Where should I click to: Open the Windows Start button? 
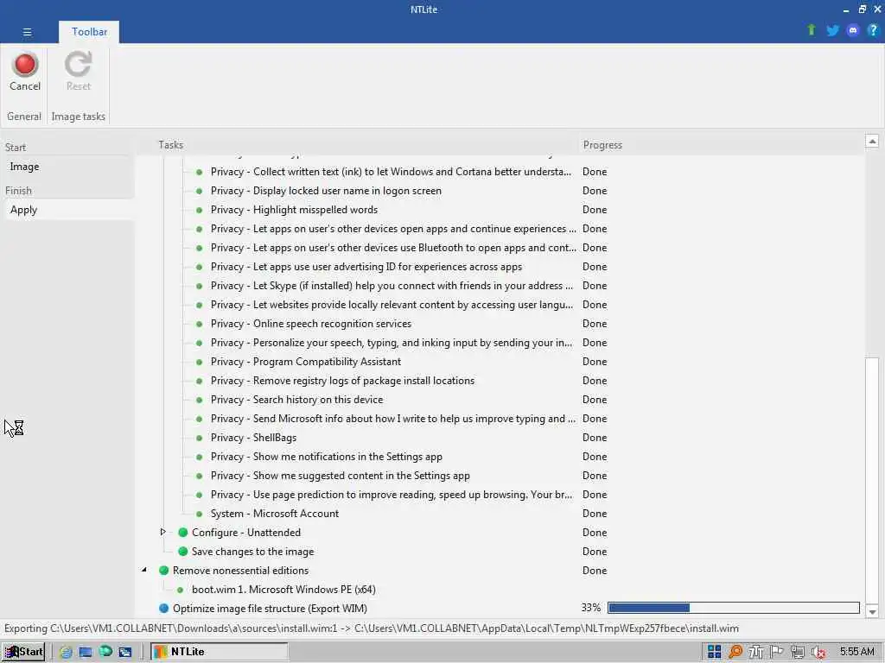[x=23, y=652]
